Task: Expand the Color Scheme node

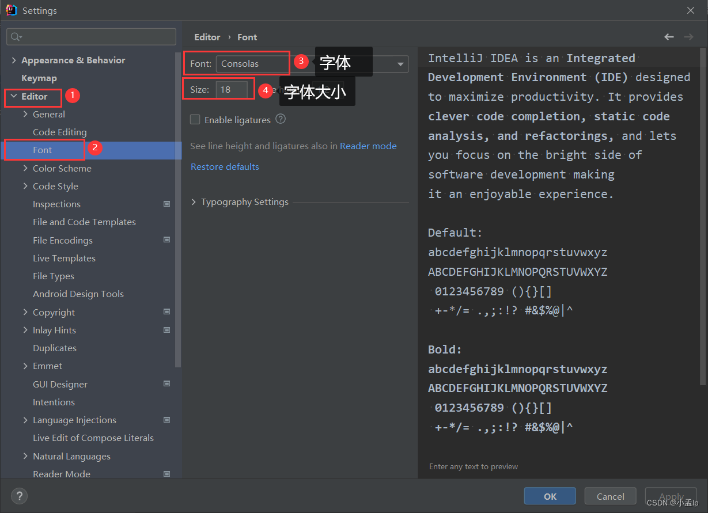Action: pyautogui.click(x=25, y=168)
